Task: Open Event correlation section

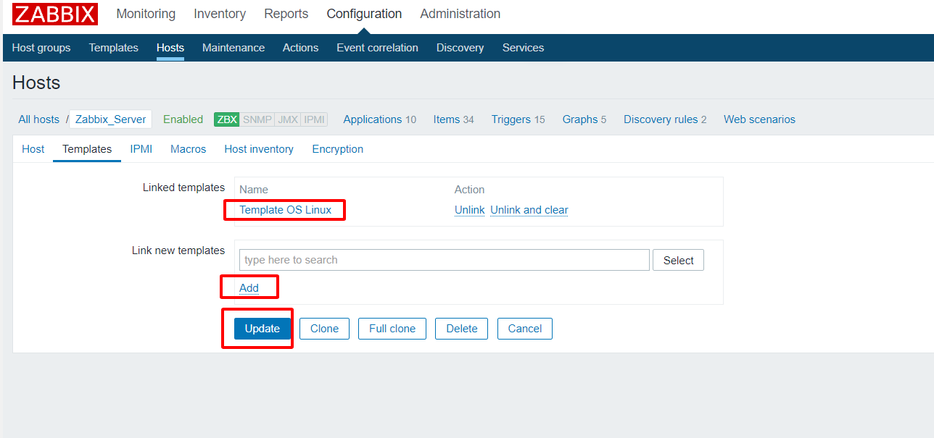Action: click(x=378, y=48)
